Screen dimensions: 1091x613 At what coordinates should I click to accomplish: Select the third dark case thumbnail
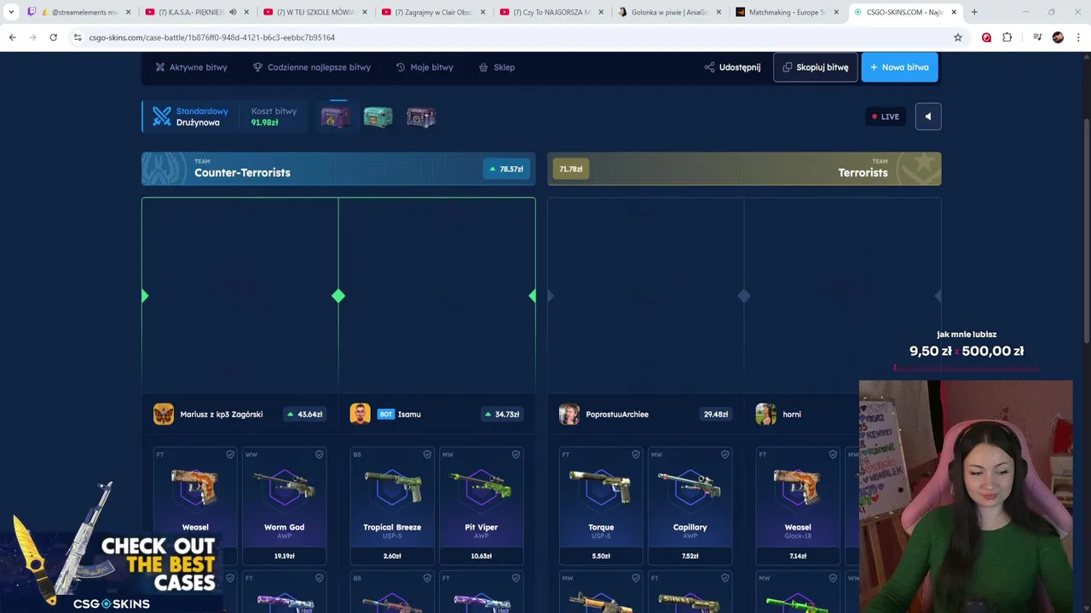pyautogui.click(x=421, y=117)
